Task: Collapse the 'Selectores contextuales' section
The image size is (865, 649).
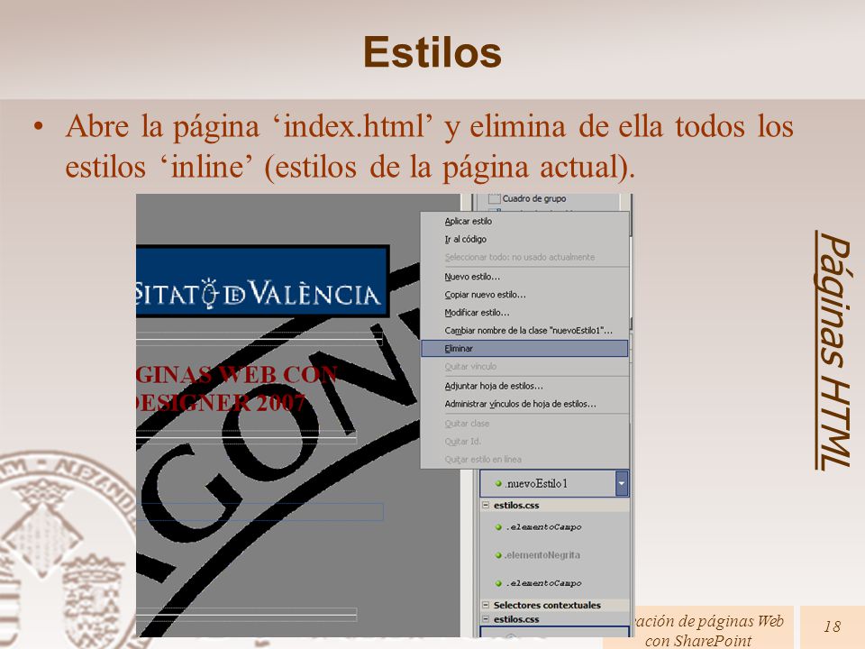Action: [x=486, y=605]
